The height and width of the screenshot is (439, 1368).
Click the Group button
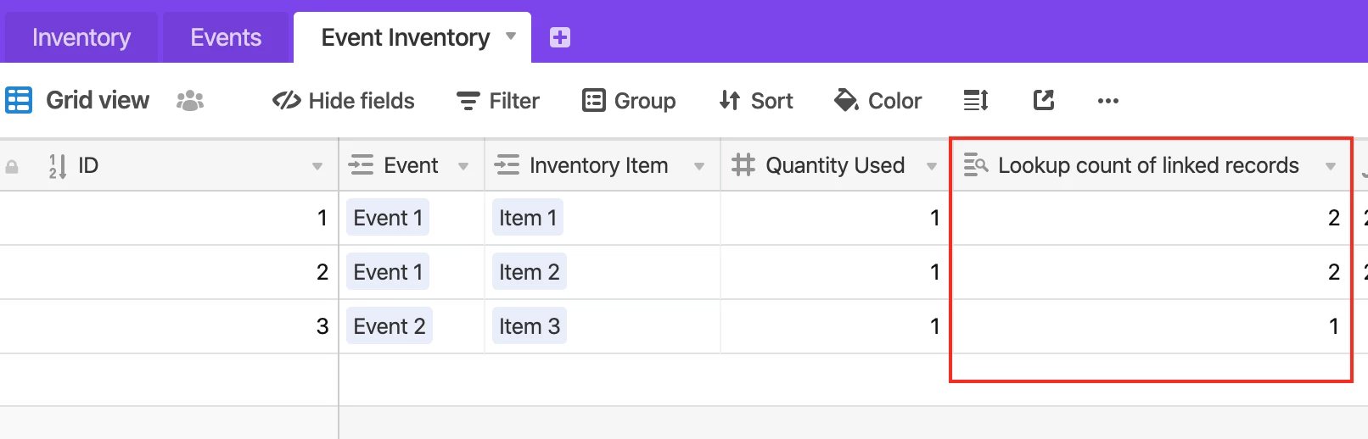coord(630,101)
